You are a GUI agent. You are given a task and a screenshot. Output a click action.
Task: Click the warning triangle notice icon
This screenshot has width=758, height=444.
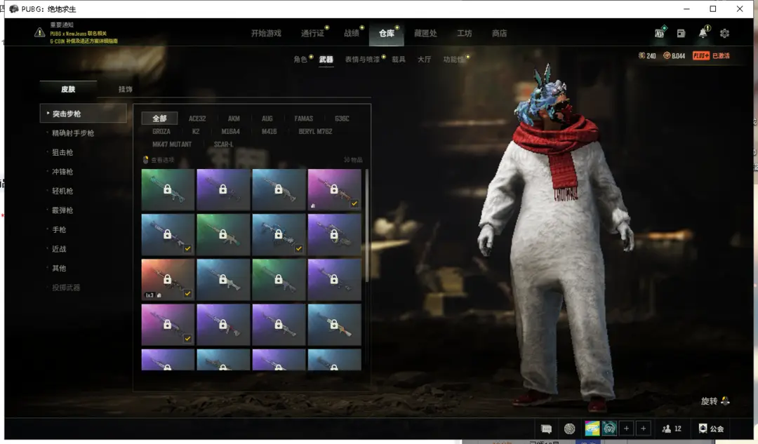coord(39,33)
